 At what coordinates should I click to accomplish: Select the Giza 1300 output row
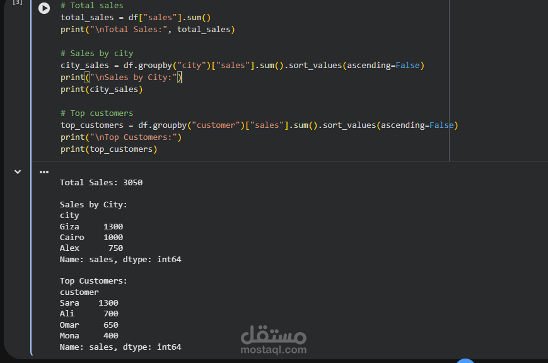(x=91, y=226)
